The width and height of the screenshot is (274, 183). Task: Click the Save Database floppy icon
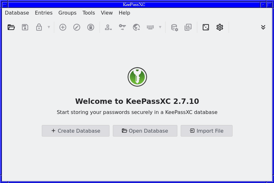25,27
